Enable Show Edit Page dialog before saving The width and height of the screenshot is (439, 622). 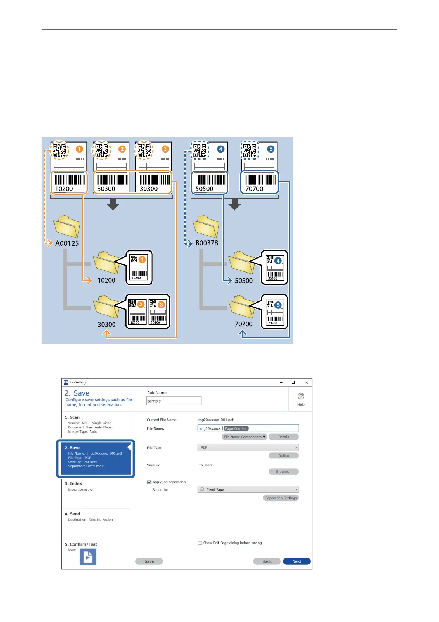tap(200, 543)
